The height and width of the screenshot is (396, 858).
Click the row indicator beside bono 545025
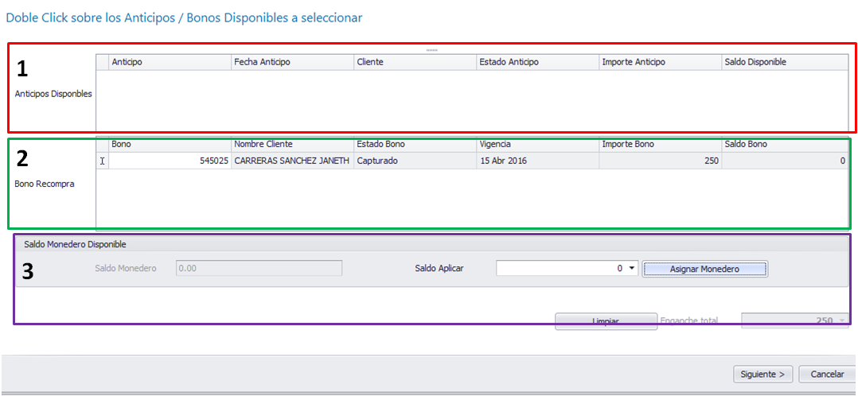click(103, 161)
